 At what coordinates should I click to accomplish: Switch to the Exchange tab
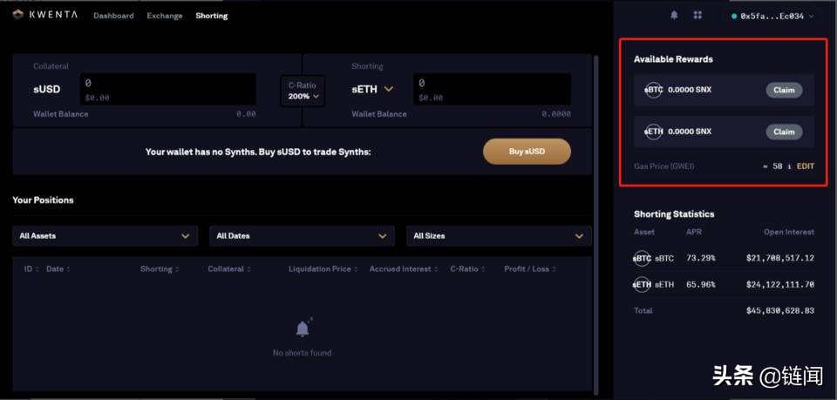coord(165,16)
